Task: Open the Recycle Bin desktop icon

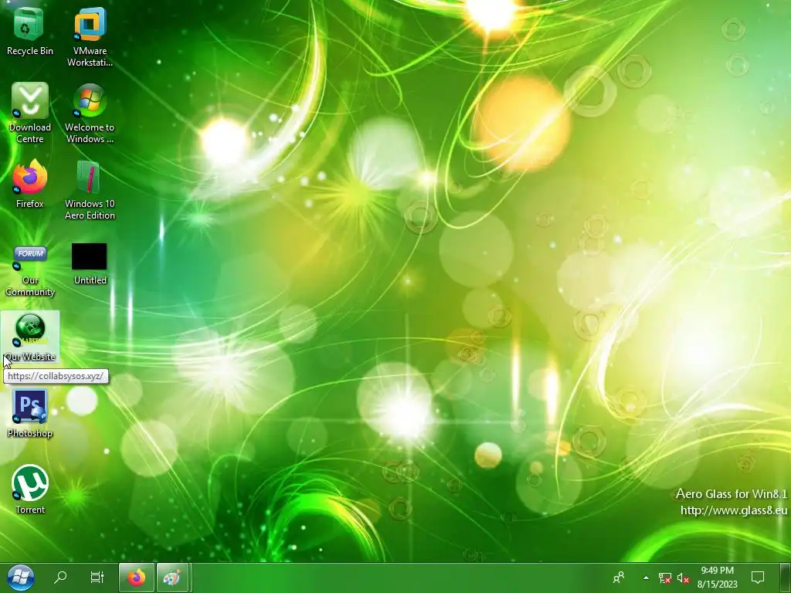Action: (x=29, y=31)
